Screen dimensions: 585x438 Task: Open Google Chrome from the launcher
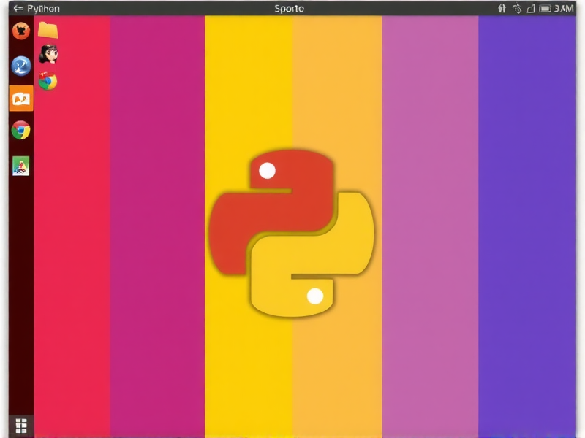point(20,131)
